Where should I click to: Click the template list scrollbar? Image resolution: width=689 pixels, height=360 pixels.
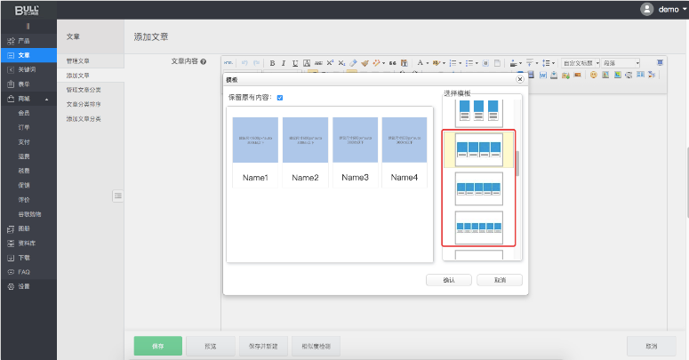(x=517, y=164)
